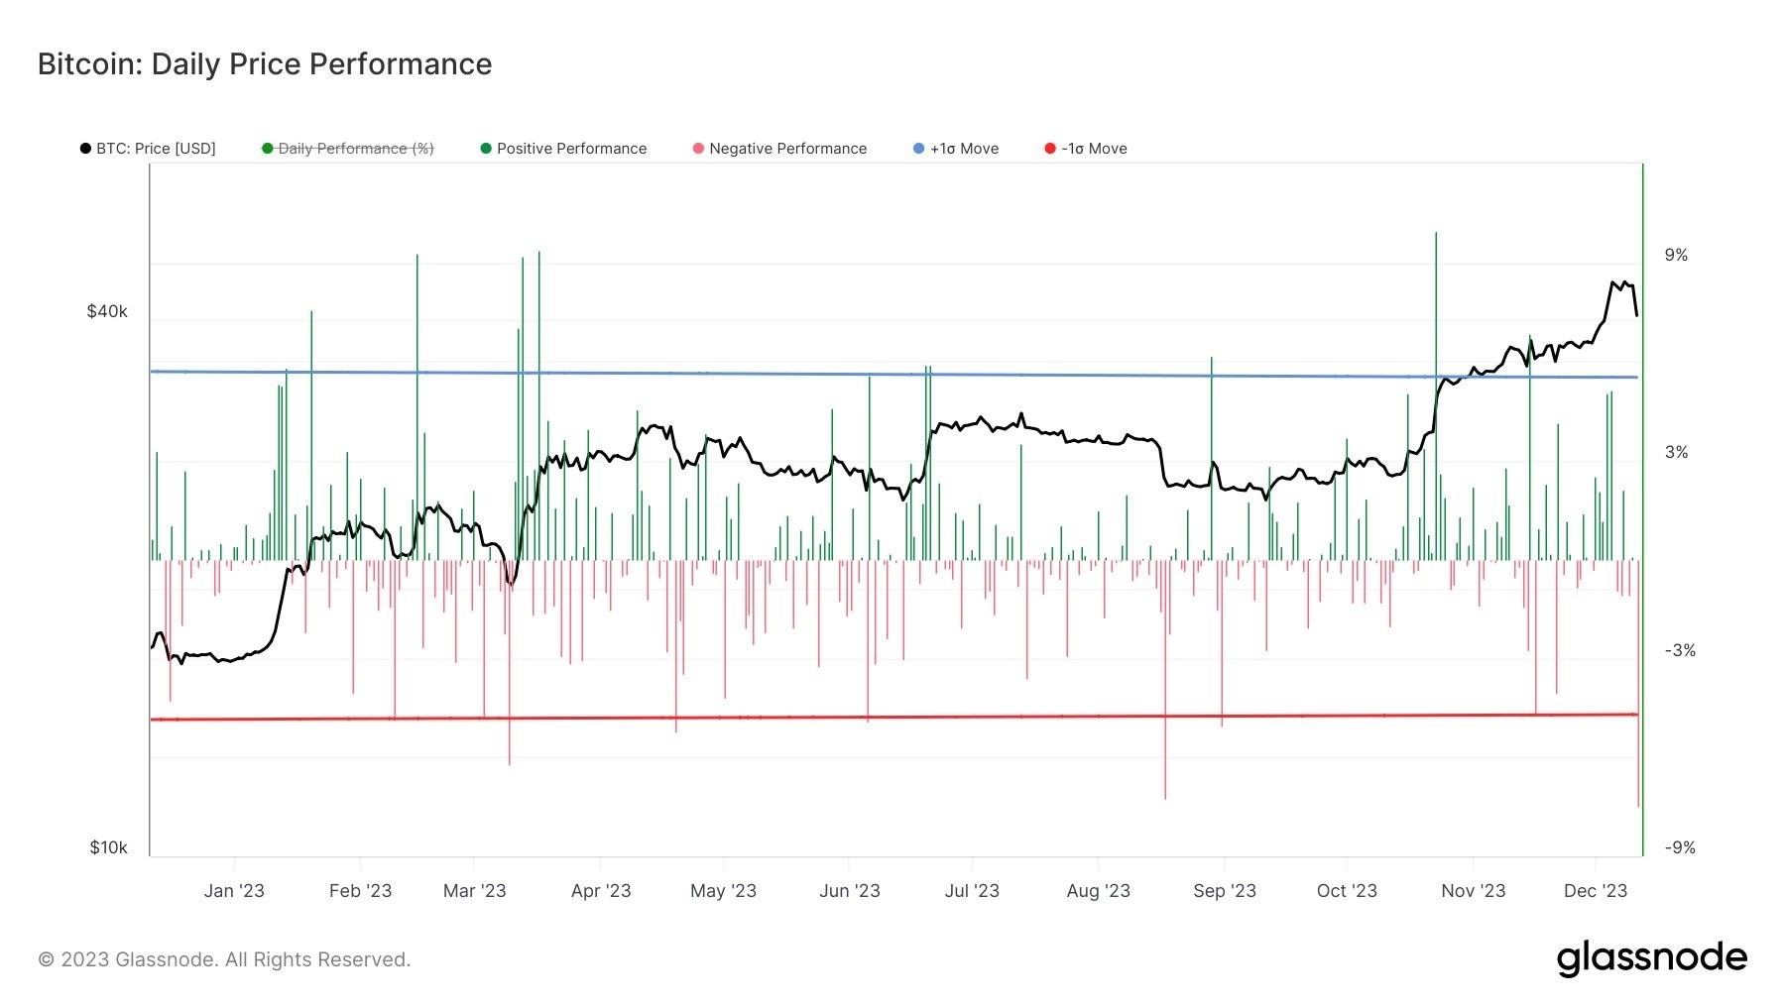Select the Dec '23 axis label
1785x1004 pixels.
tap(1595, 890)
